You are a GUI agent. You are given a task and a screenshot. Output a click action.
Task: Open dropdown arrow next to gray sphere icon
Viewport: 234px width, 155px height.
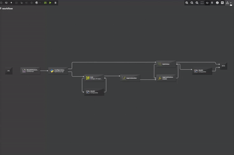coord(40,3)
